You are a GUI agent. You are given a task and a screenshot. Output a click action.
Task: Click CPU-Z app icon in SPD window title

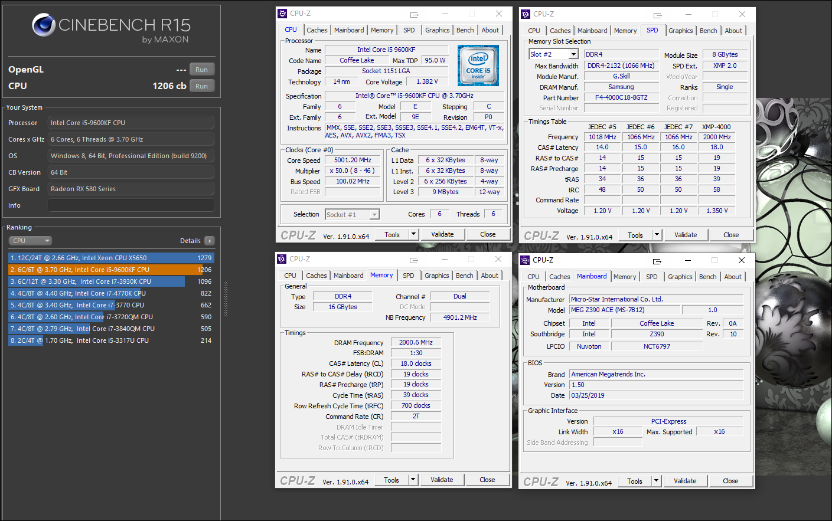pos(526,14)
